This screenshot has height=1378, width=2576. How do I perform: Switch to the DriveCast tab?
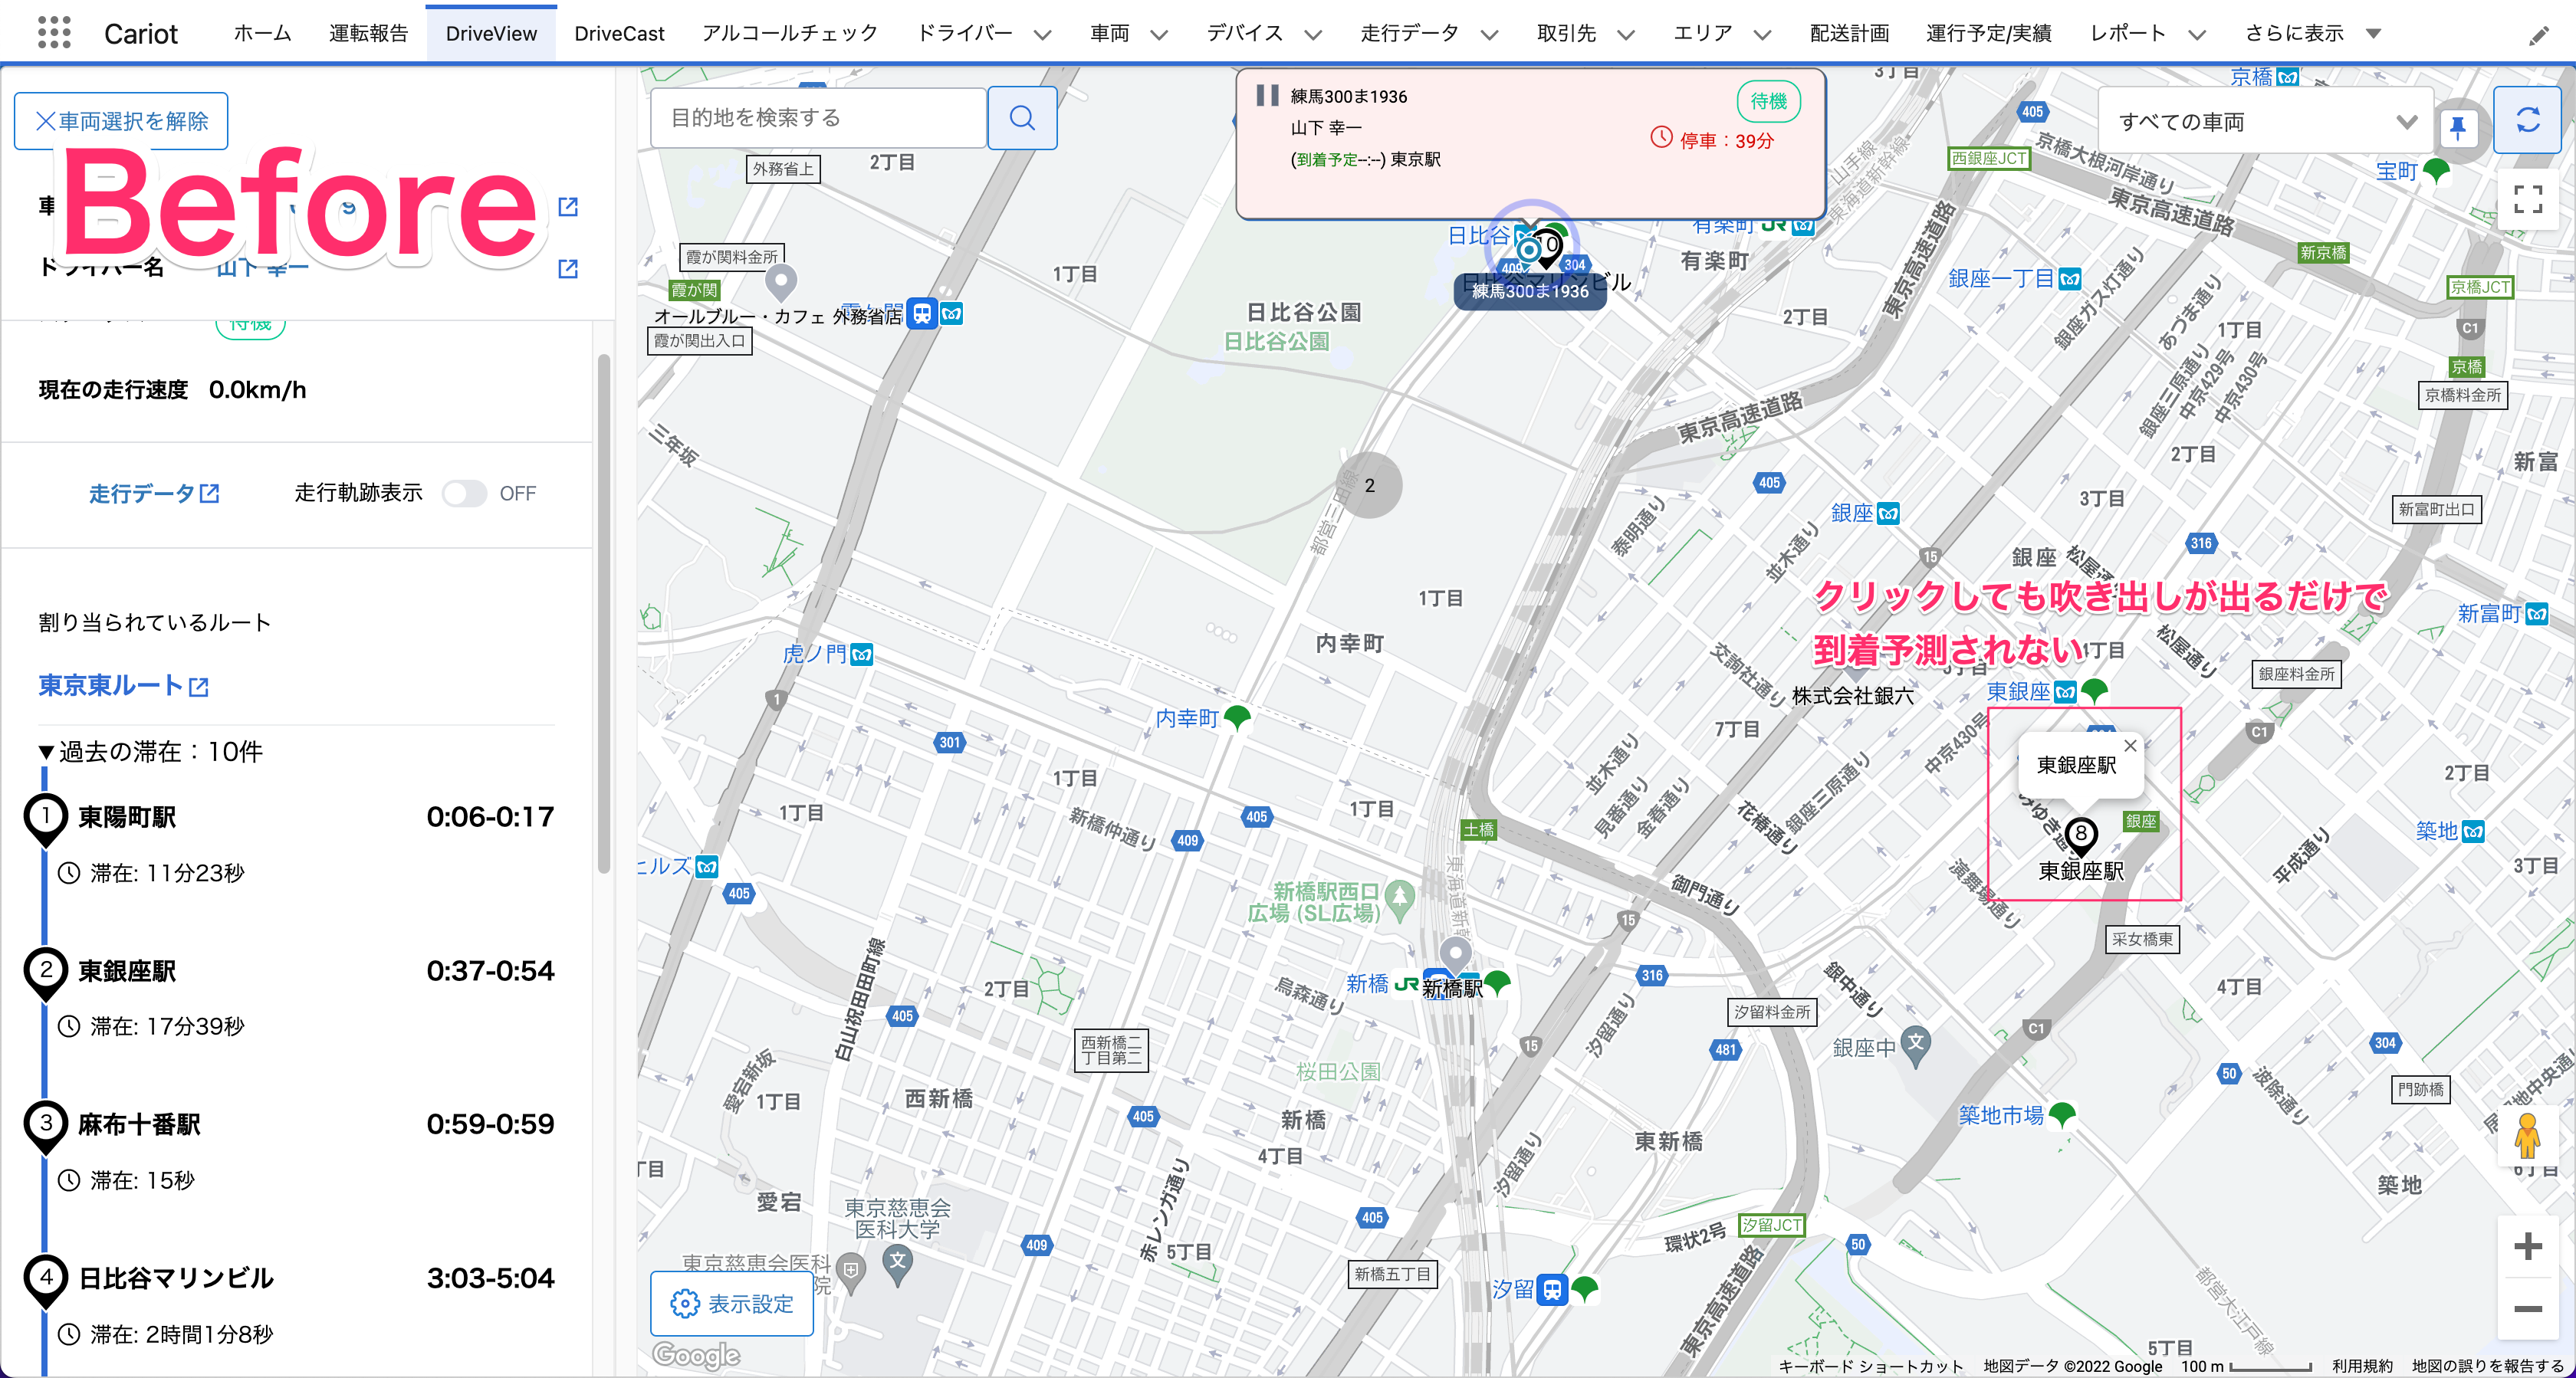pyautogui.click(x=619, y=33)
